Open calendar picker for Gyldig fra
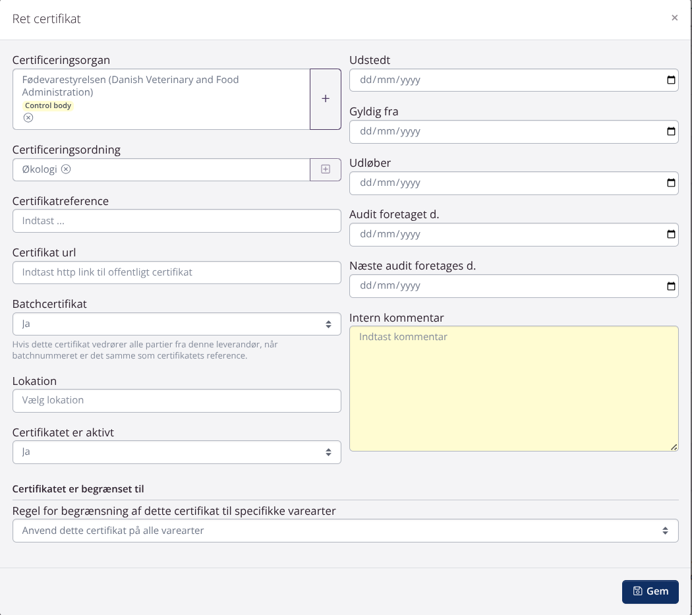The width and height of the screenshot is (692, 615). pos(671,132)
